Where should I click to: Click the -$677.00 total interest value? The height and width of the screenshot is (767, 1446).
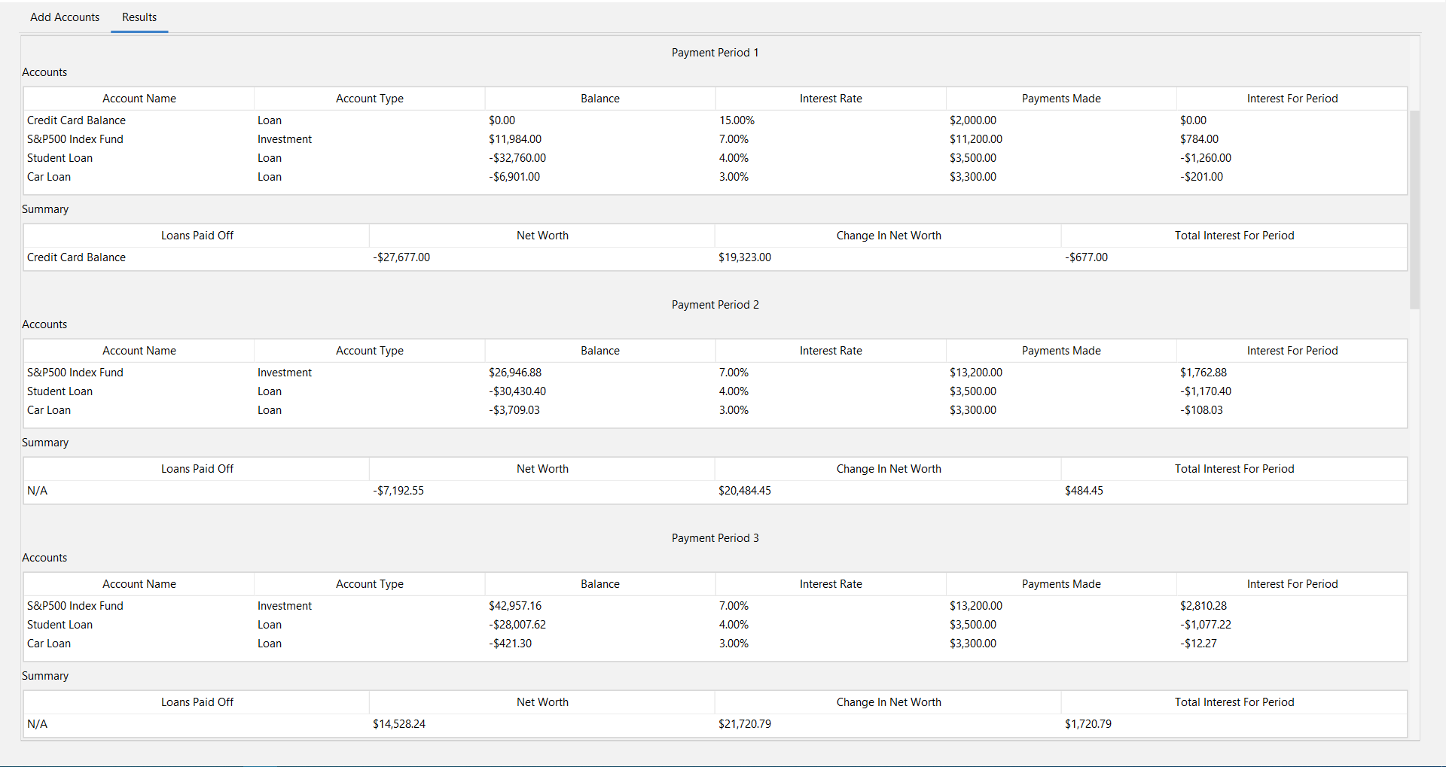[1086, 257]
